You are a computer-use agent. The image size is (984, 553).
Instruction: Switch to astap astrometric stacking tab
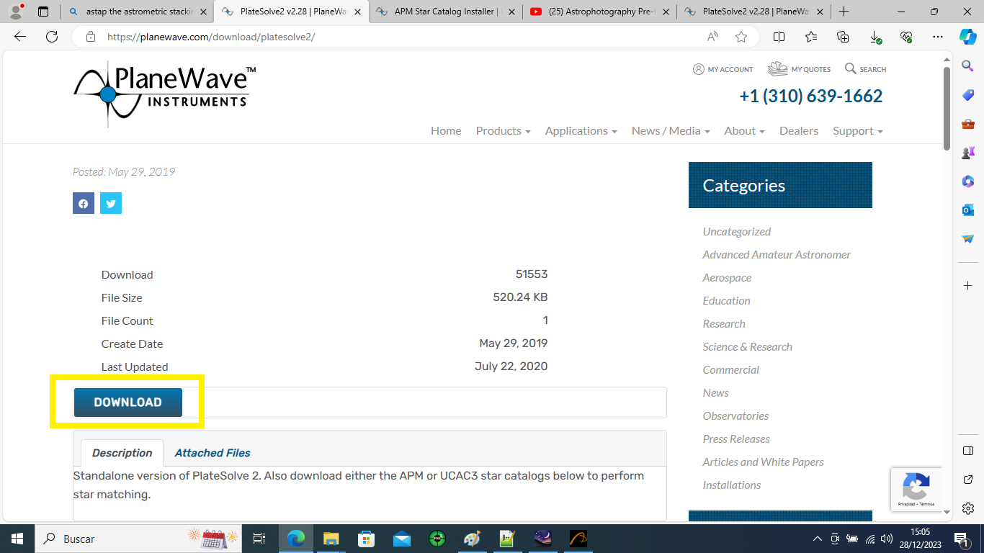(x=137, y=12)
